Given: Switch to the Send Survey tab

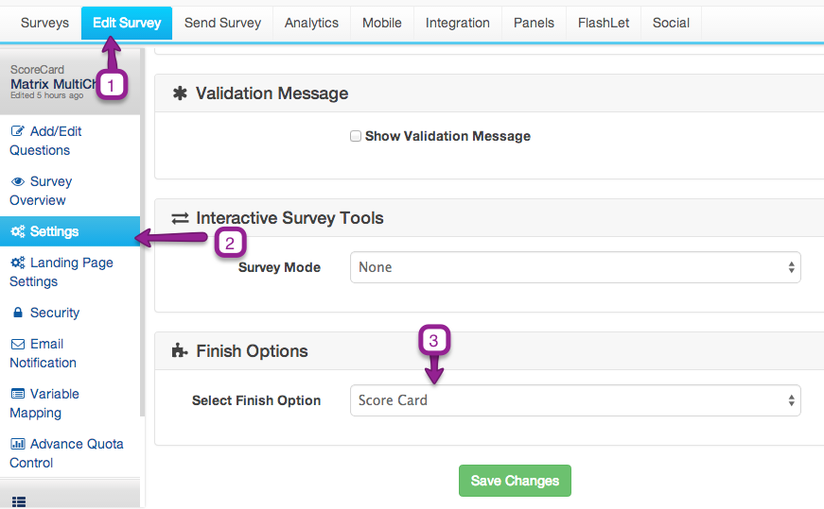Looking at the screenshot, I should pos(222,23).
